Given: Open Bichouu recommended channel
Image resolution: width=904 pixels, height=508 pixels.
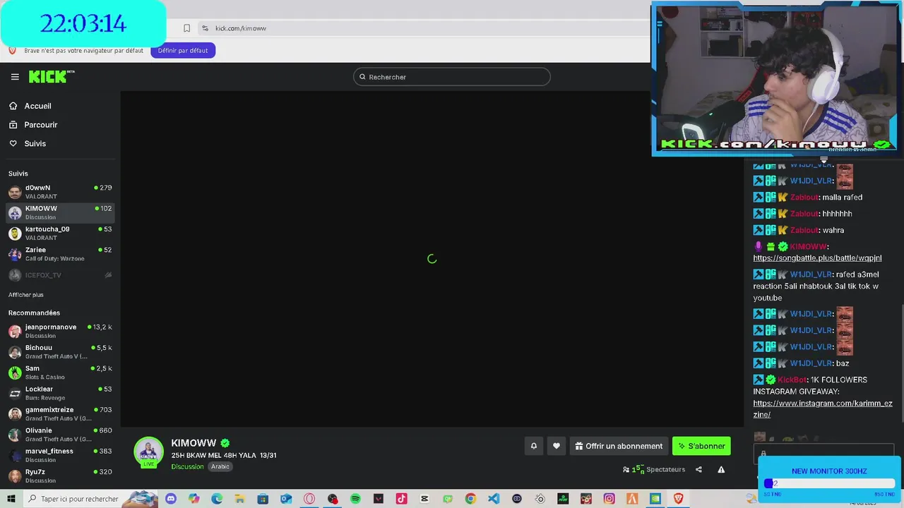Looking at the screenshot, I should click(x=60, y=351).
